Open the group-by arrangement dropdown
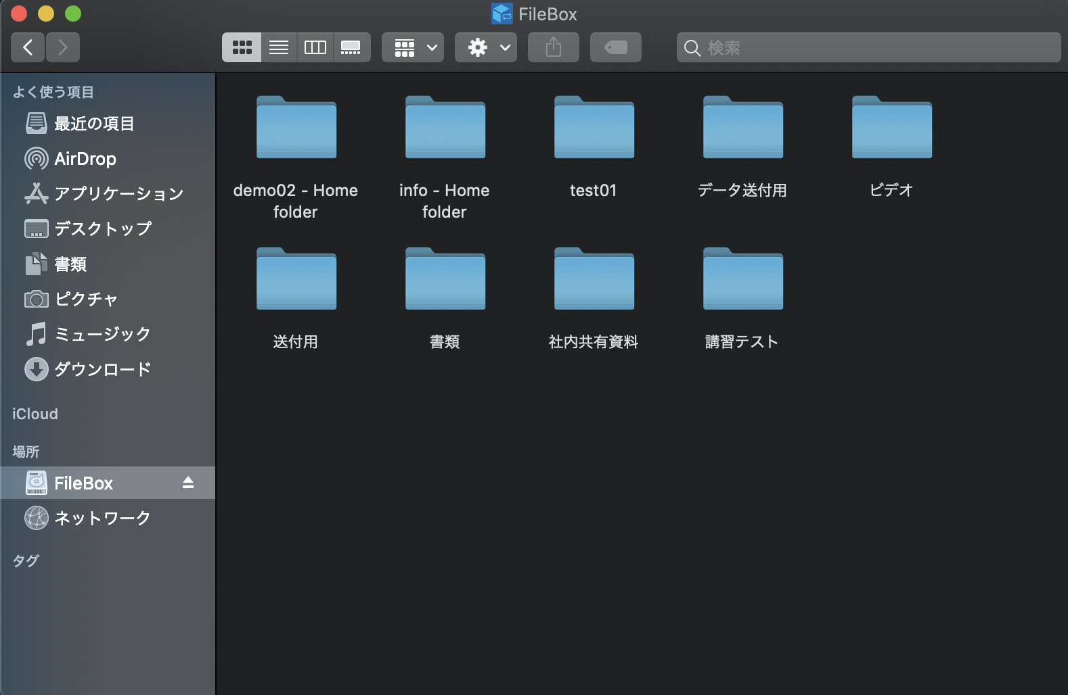 [x=413, y=47]
